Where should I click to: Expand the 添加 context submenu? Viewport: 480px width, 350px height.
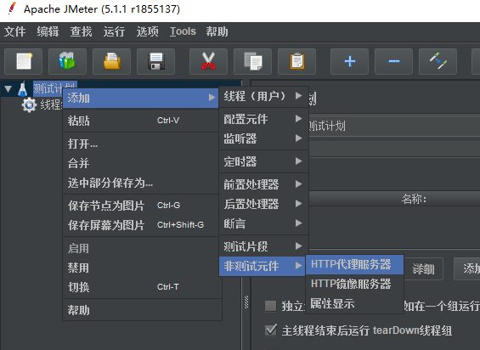tap(140, 98)
